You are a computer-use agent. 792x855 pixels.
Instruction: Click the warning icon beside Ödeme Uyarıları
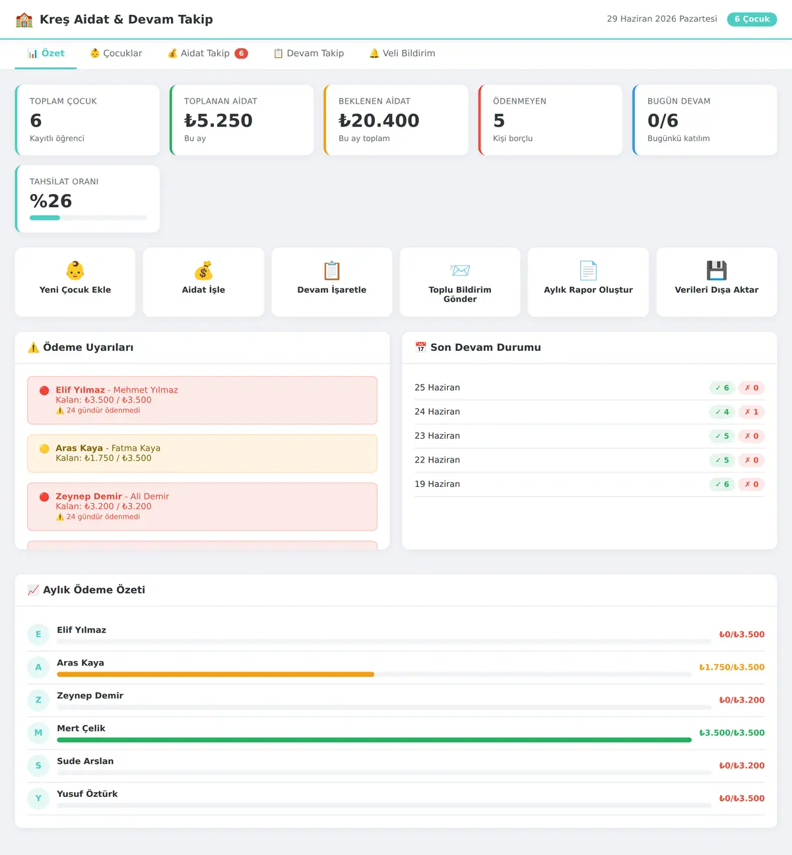point(34,348)
